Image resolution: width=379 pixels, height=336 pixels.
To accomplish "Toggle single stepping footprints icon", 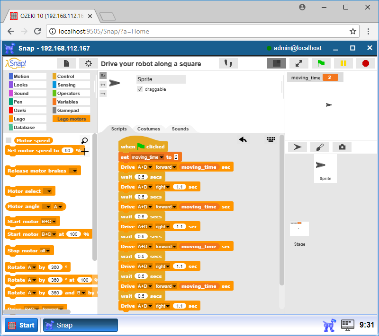I will pos(228,63).
